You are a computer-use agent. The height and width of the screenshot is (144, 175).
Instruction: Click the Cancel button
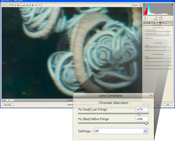pyautogui.click(x=157, y=105)
